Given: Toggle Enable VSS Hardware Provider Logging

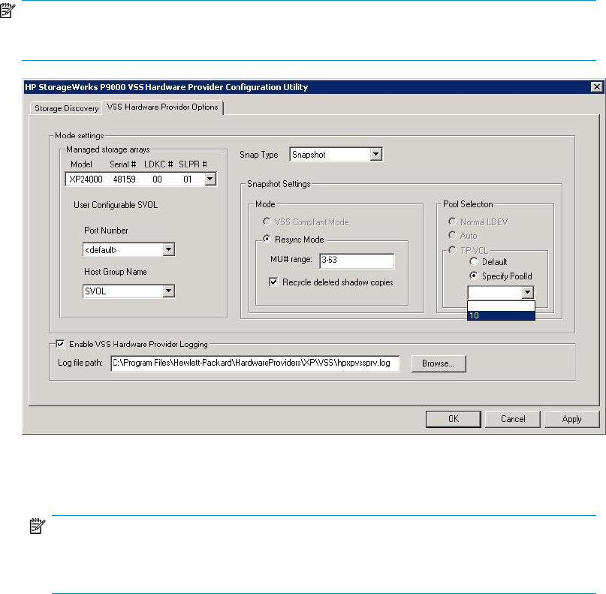Looking at the screenshot, I should tap(59, 345).
